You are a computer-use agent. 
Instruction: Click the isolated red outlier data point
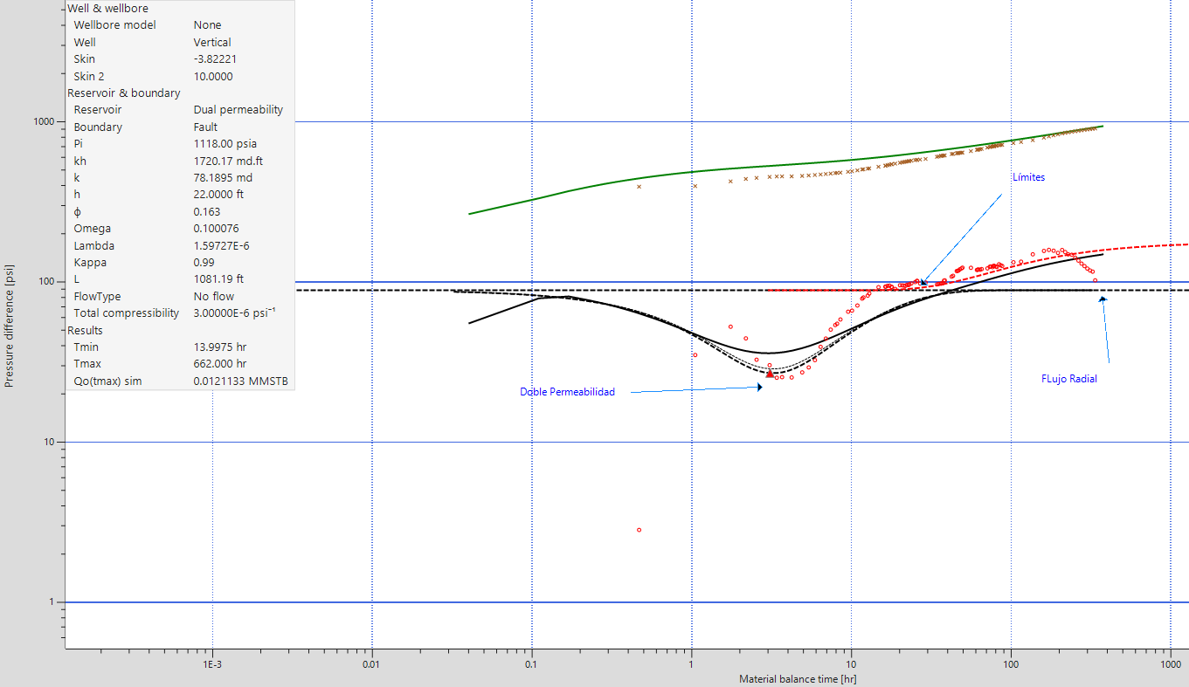(639, 530)
